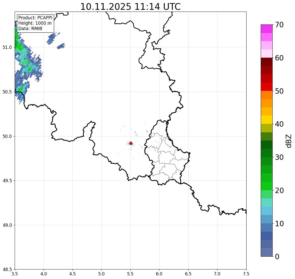Click the longitude axis label 6.5

click(188, 274)
